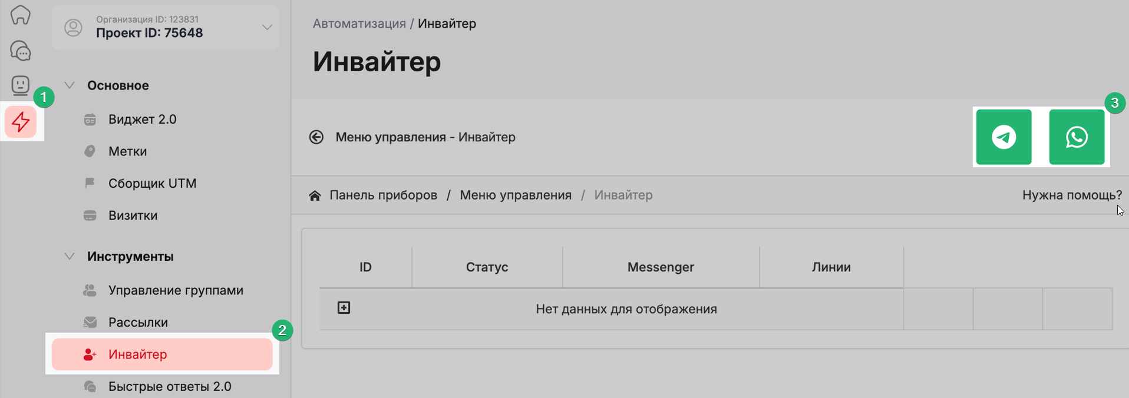This screenshot has height=398, width=1129.
Task: Click the green WhatsApp button
Action: click(x=1077, y=137)
